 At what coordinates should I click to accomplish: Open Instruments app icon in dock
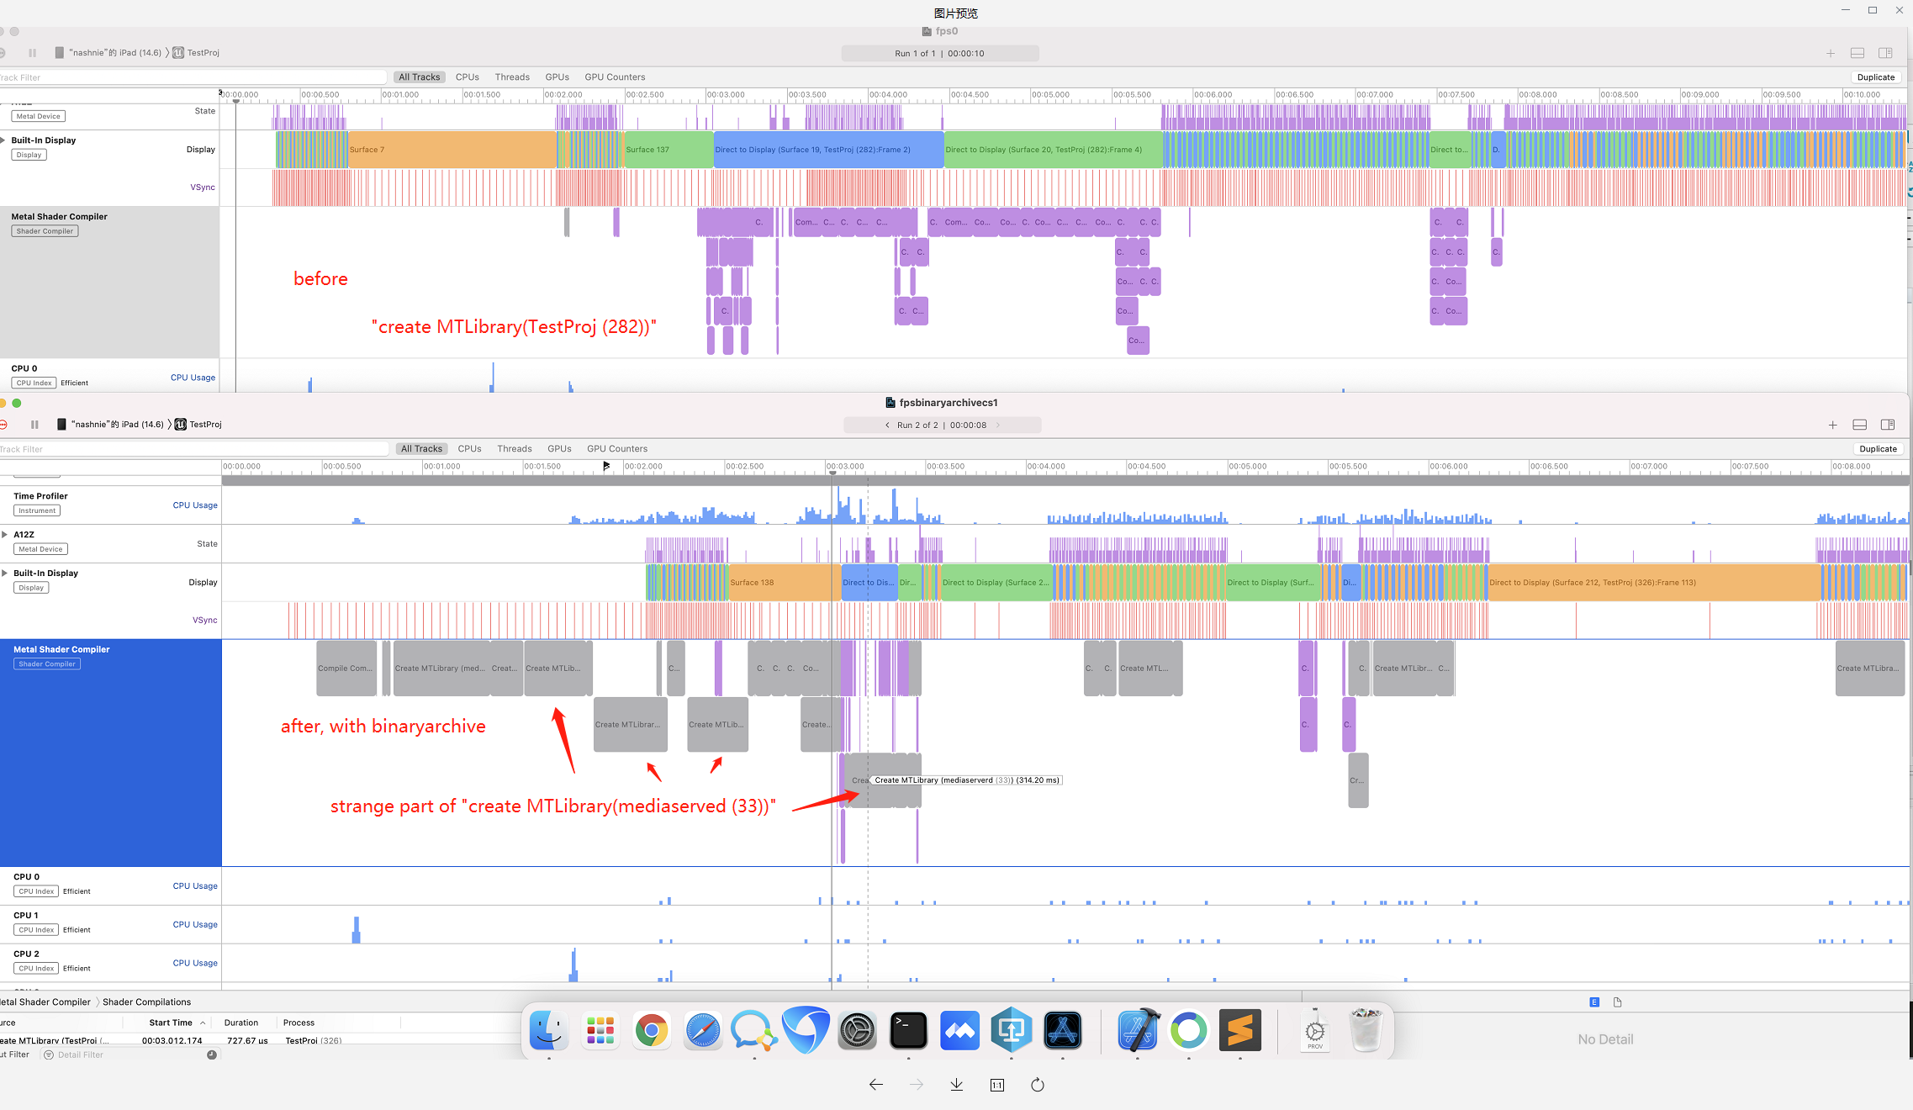[1062, 1031]
